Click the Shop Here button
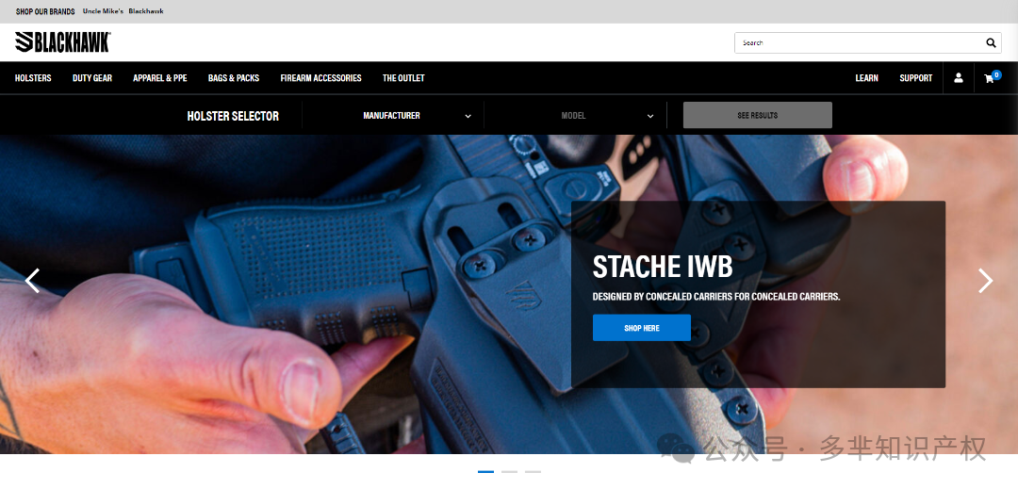This screenshot has height=489, width=1018. (642, 328)
